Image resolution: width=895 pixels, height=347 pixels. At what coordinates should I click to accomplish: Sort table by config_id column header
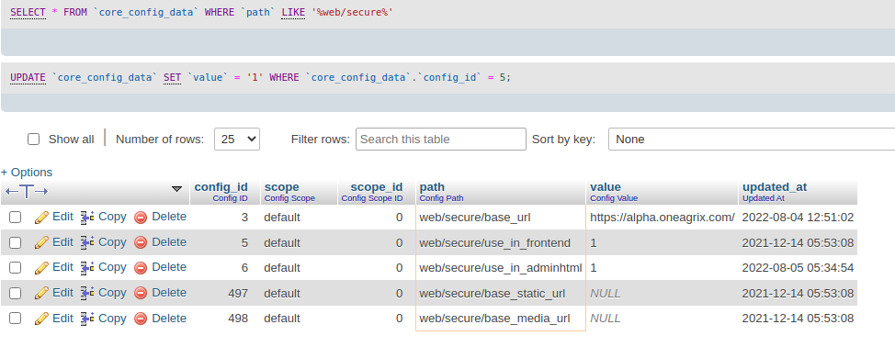(x=221, y=187)
